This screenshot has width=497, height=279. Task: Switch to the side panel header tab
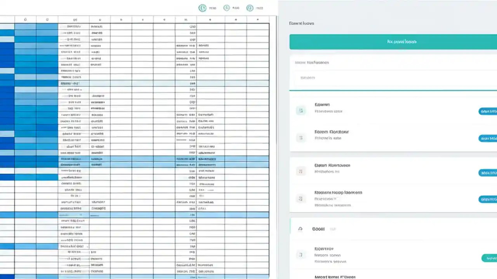tap(301, 23)
